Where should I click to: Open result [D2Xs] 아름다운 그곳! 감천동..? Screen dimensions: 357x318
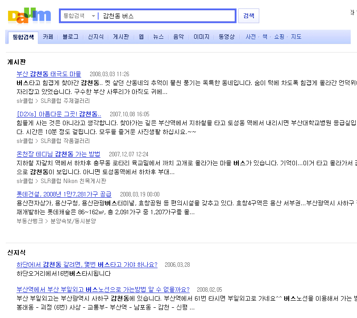pyautogui.click(x=59, y=114)
